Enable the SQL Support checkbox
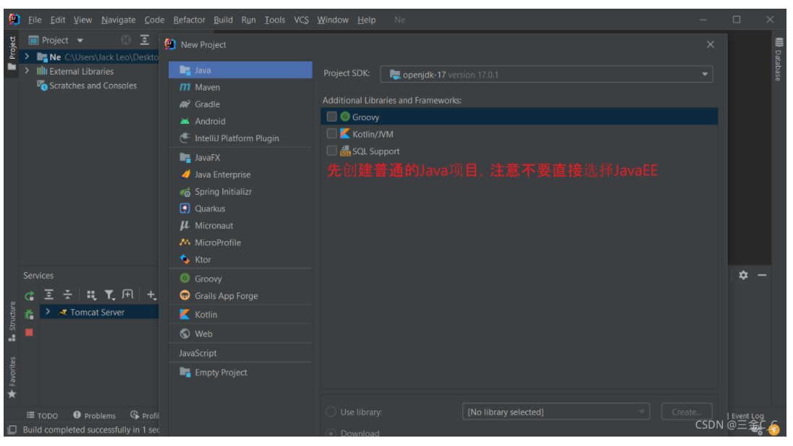 332,151
